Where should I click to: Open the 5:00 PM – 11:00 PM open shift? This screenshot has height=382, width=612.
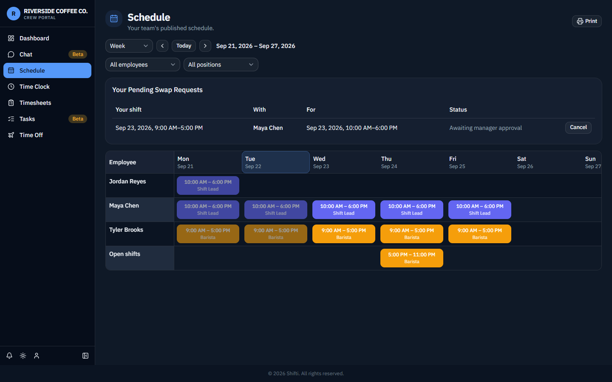[x=412, y=258]
